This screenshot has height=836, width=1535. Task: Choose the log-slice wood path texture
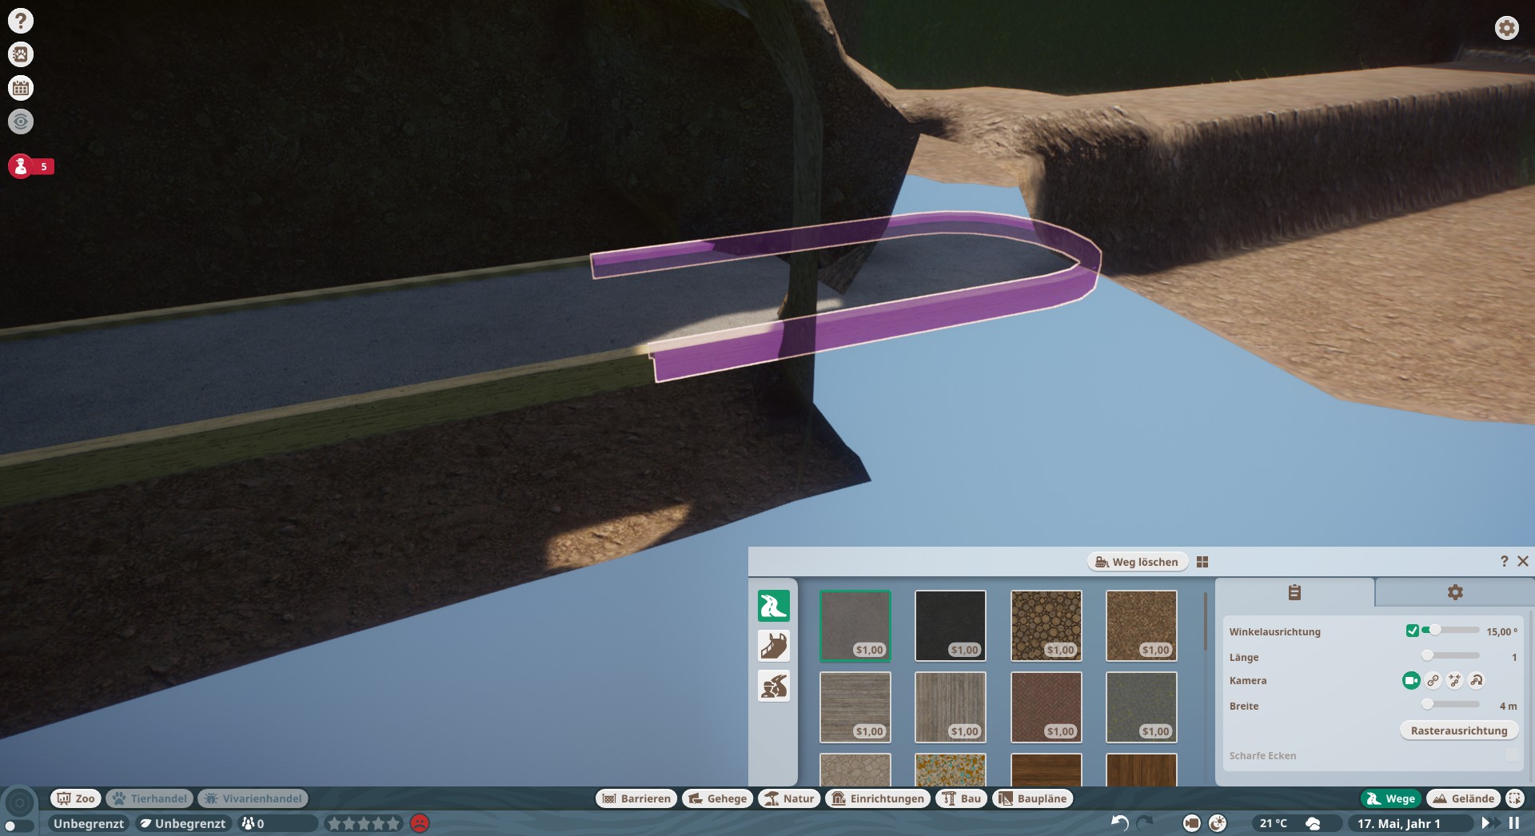tap(1047, 626)
